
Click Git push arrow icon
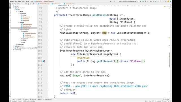(x=158, y=1)
